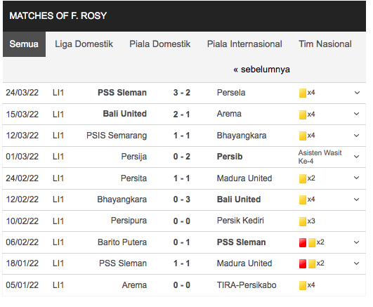
Task: Open TIRA-Persikabo team page
Action: 247,285
